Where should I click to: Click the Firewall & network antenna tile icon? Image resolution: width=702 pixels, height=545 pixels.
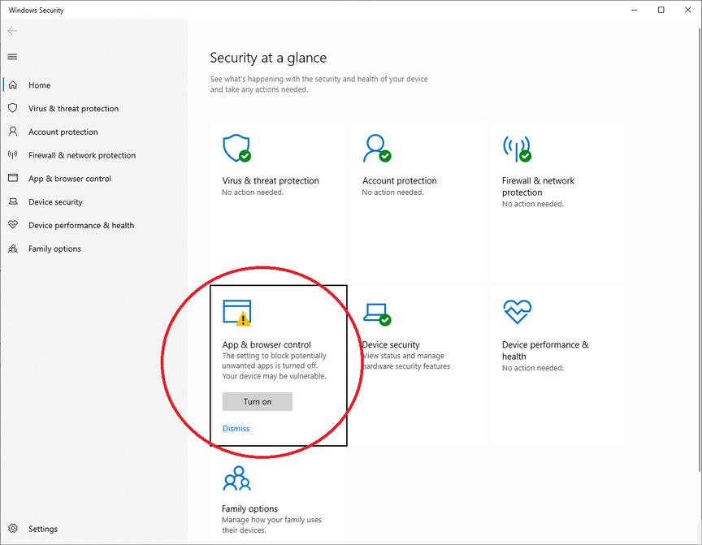tap(517, 149)
